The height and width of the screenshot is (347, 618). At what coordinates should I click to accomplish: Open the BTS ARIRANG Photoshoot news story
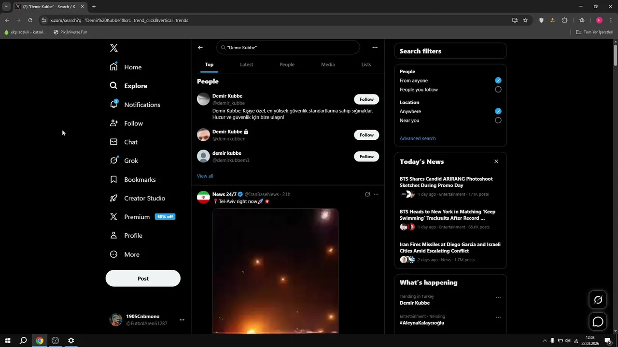tap(446, 182)
